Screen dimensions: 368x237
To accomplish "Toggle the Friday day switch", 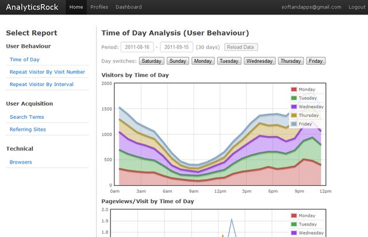I will pos(316,61).
